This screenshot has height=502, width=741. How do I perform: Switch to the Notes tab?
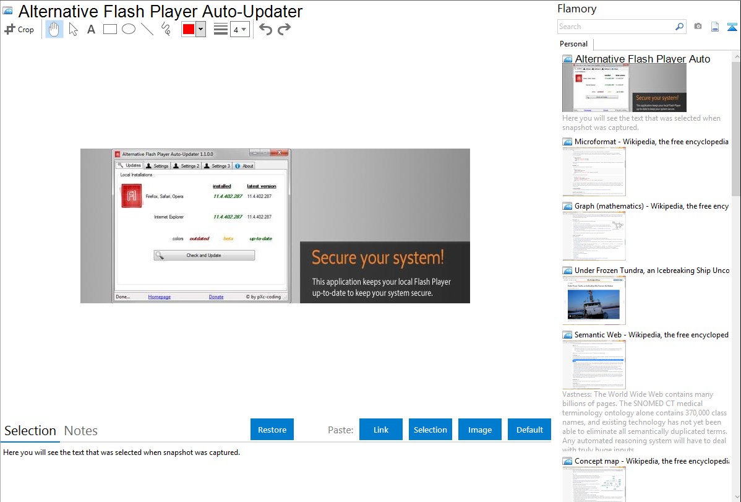(x=81, y=431)
